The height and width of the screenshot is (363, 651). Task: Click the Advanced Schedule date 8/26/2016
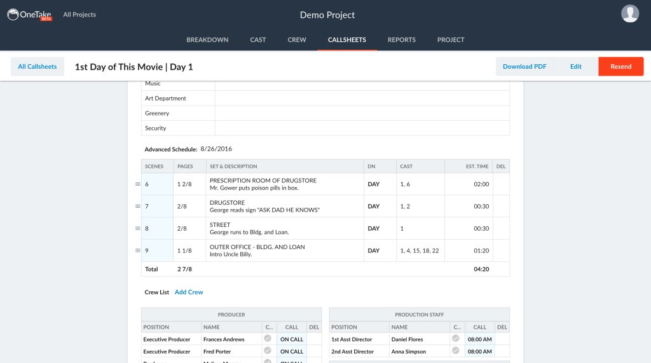click(x=216, y=149)
